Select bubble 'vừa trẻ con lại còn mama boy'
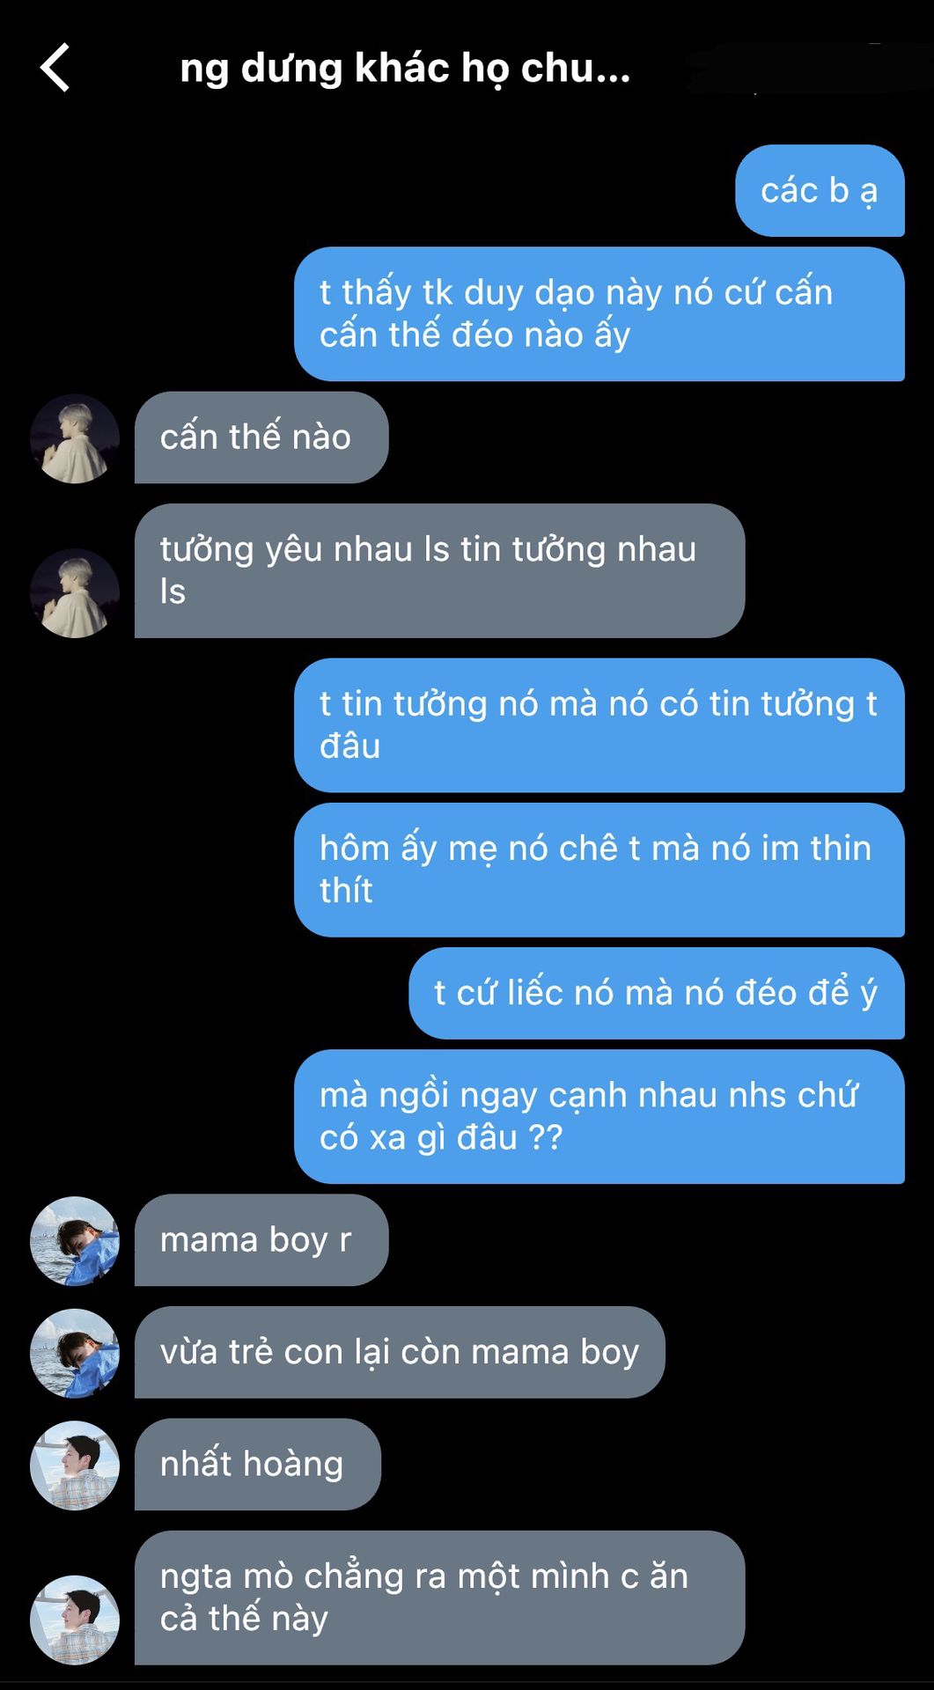The image size is (934, 1690). 400,1352
